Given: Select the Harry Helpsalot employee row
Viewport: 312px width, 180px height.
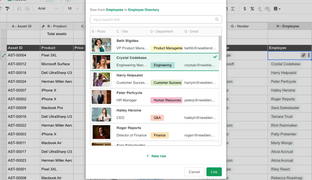Looking at the screenshot, I should pyautogui.click(x=154, y=79).
